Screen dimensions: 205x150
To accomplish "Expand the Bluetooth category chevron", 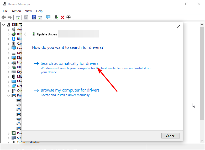I will pyautogui.click(x=8, y=39).
